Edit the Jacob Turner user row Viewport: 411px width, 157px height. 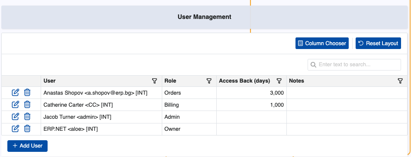coord(16,117)
